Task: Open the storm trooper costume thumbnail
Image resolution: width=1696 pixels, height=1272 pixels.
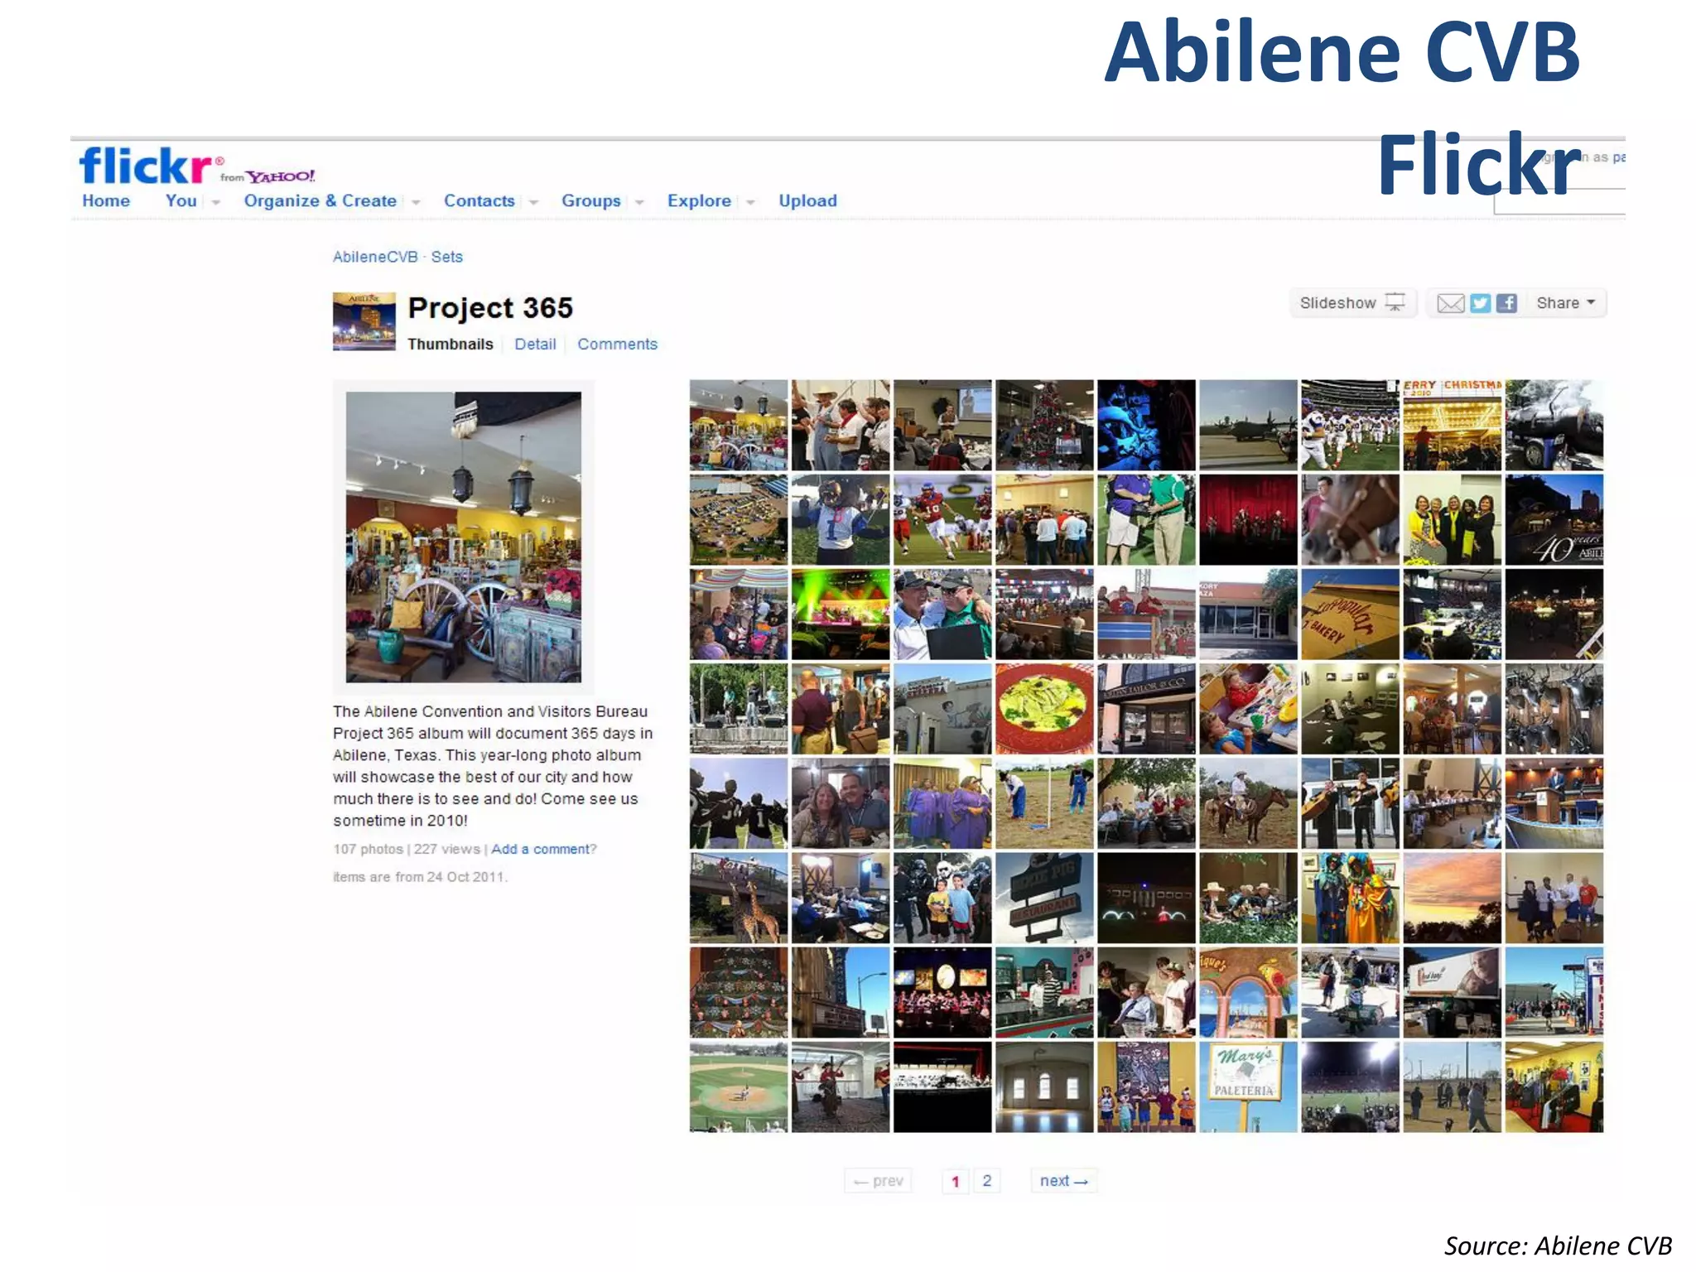Action: point(942,898)
